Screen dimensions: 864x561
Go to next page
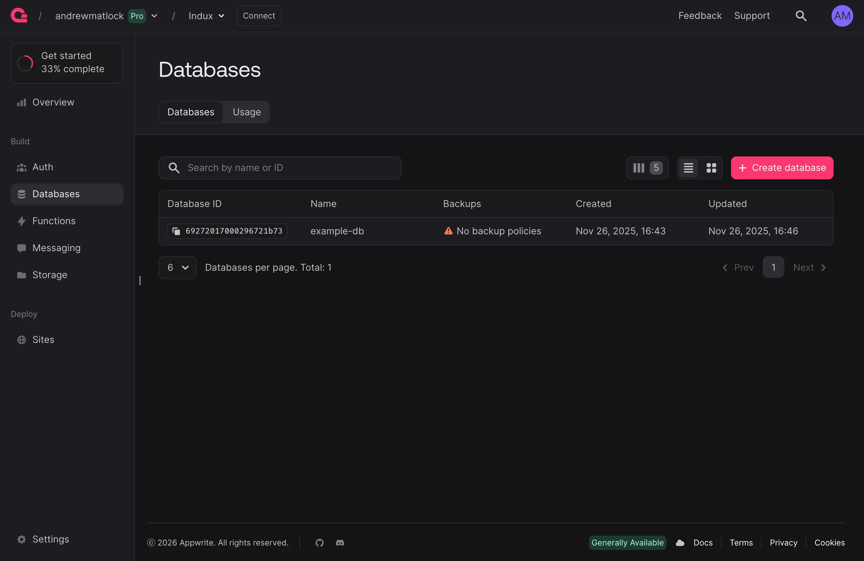point(810,267)
